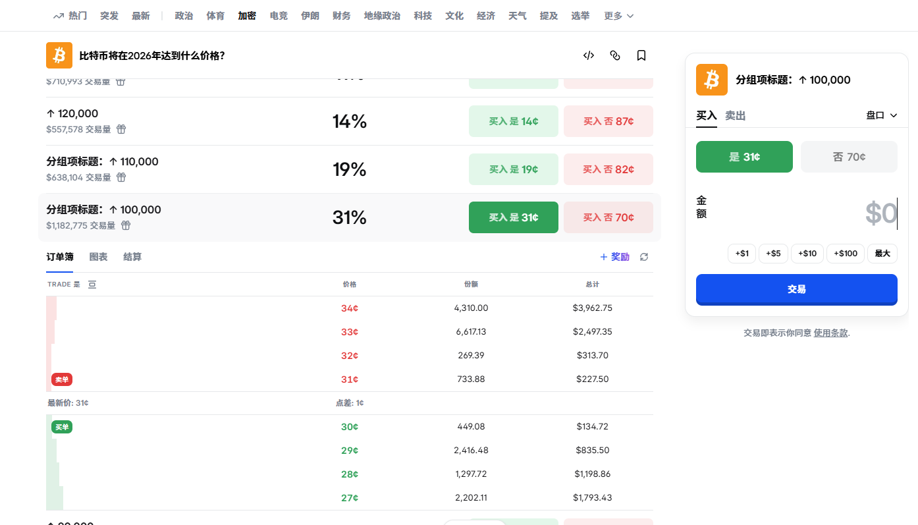The height and width of the screenshot is (525, 918).
Task: Click the 奖励 link
Action: (620, 257)
